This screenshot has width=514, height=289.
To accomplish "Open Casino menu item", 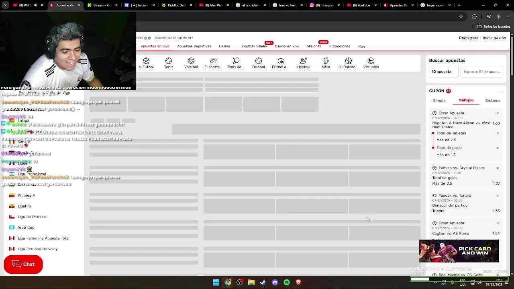I will tap(224, 46).
